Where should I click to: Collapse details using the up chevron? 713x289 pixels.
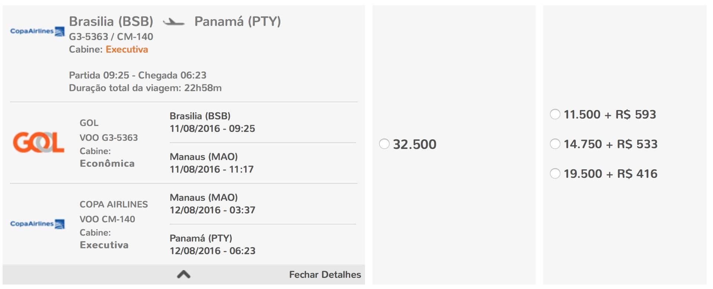[x=184, y=275]
